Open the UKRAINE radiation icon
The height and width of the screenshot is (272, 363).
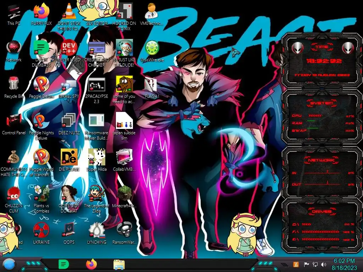tap(41, 233)
